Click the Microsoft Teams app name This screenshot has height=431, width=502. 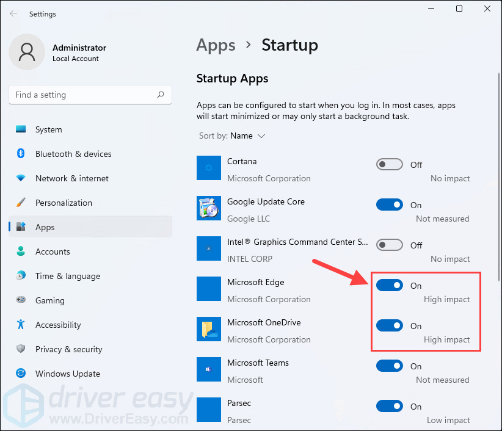tap(258, 363)
